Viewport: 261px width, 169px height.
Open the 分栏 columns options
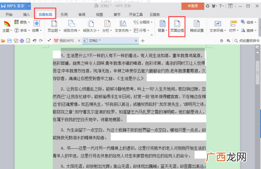pyautogui.click(x=107, y=26)
